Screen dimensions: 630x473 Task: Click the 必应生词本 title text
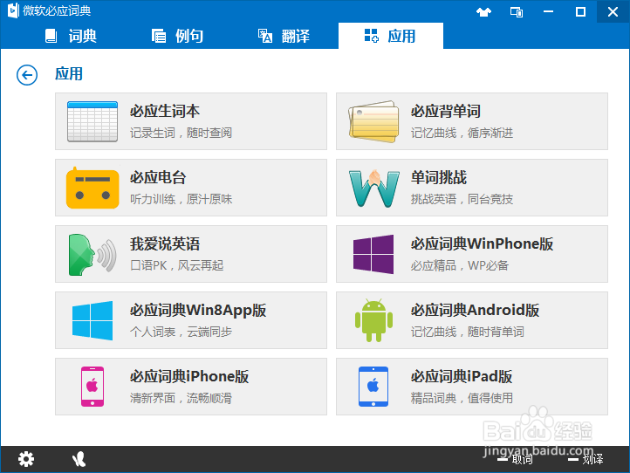click(x=165, y=112)
